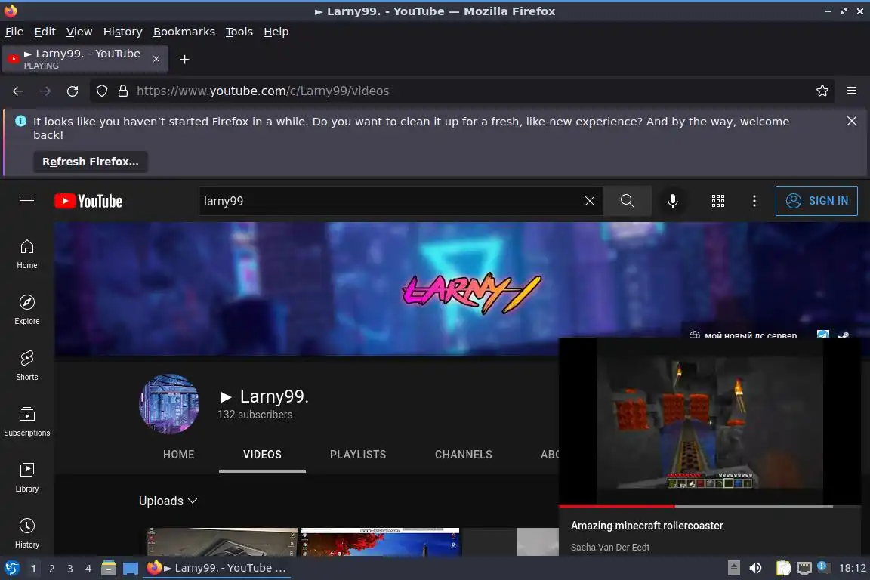
Task: Go to Home in sidebar
Action: (x=27, y=255)
